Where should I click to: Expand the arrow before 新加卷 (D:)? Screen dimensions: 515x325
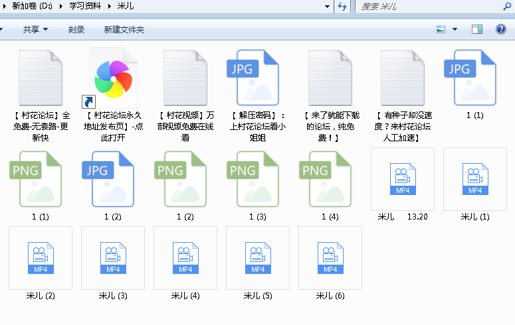click(4, 6)
